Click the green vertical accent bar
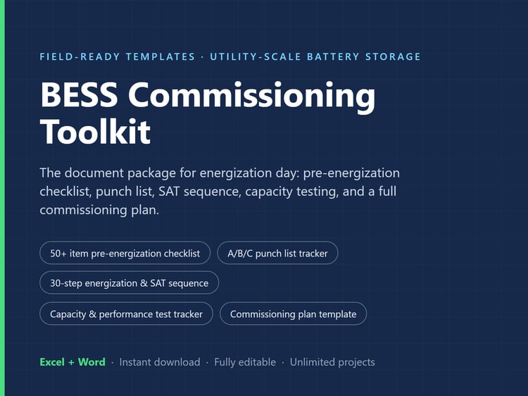 2,198
